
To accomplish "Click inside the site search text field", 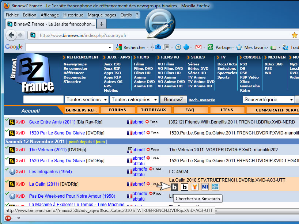I will [x=43, y=99].
